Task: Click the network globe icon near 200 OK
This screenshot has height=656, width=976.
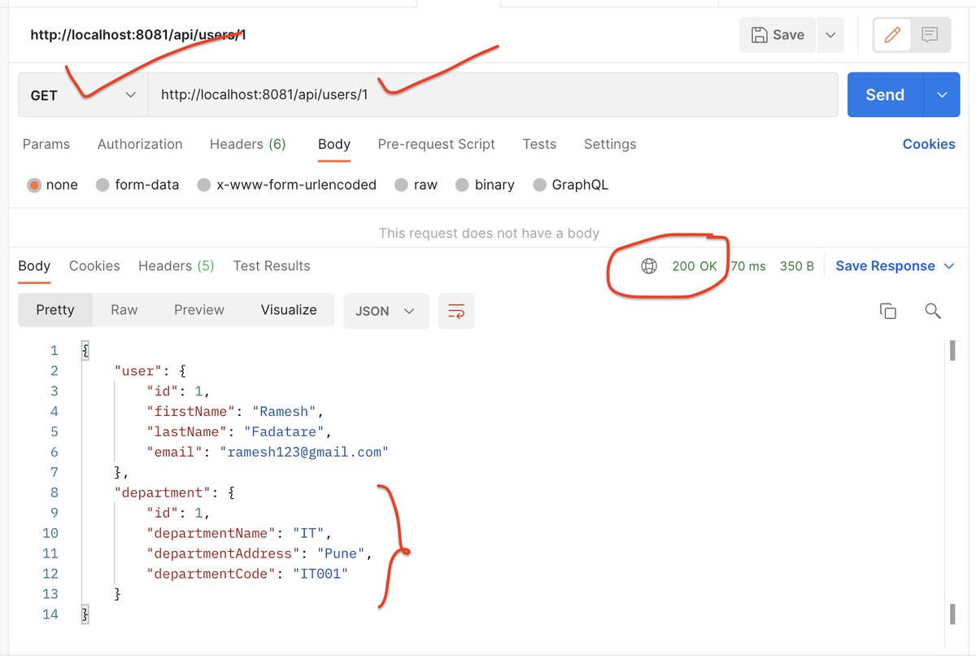Action: 648,266
